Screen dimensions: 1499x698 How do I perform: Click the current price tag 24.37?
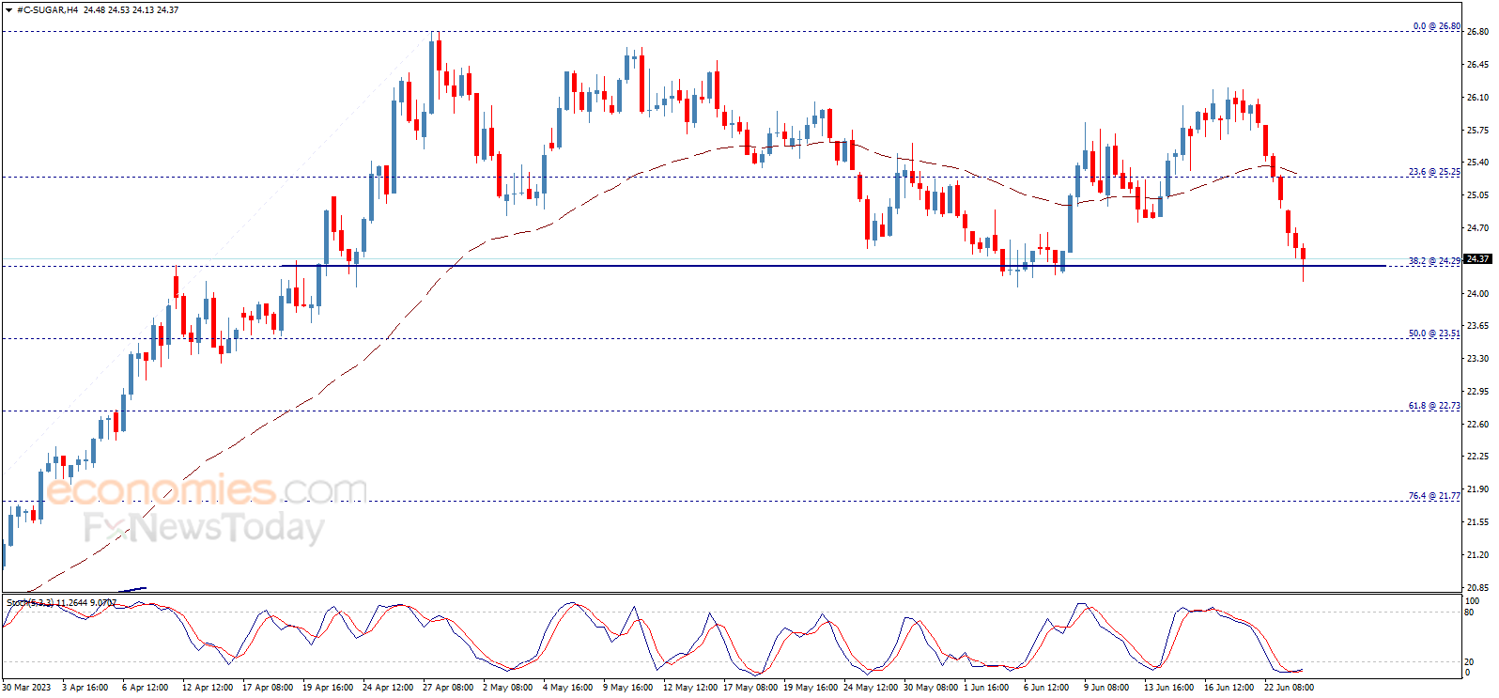(x=1477, y=259)
